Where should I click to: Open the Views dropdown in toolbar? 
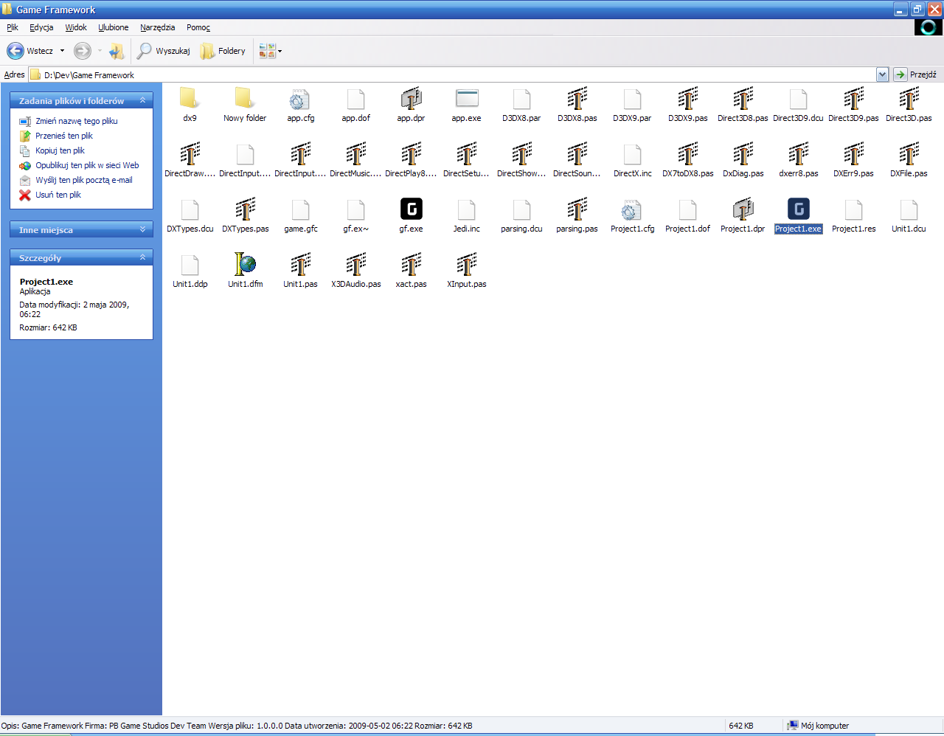[x=270, y=51]
